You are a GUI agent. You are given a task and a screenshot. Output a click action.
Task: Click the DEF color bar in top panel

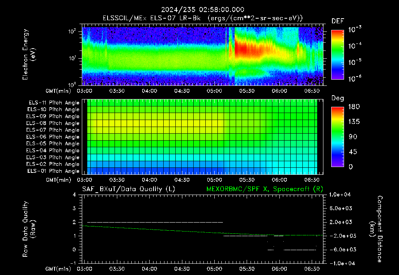(337, 54)
